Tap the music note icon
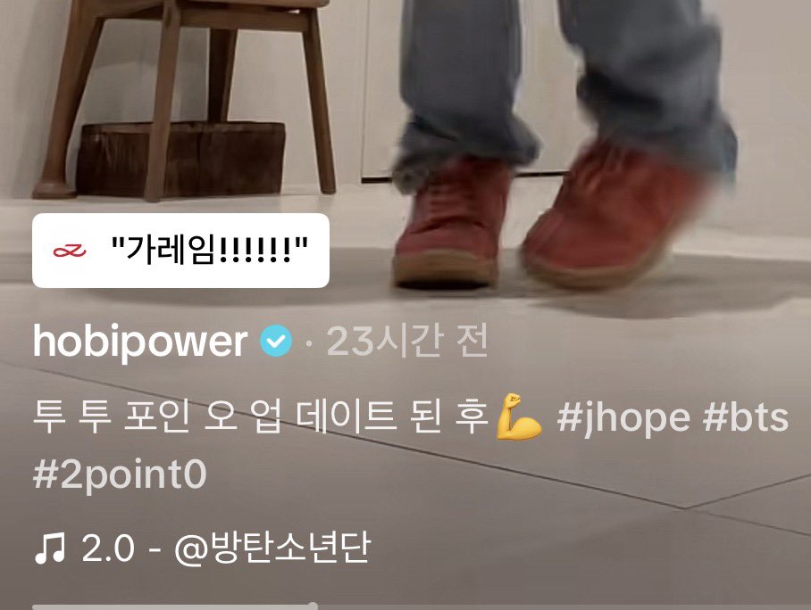The width and height of the screenshot is (811, 610). (x=50, y=548)
